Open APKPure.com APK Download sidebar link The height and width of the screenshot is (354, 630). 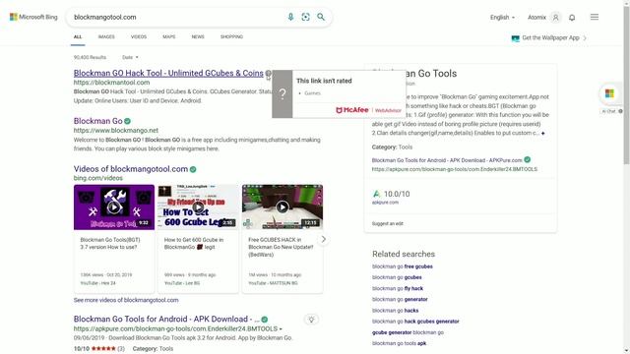tap(447, 160)
